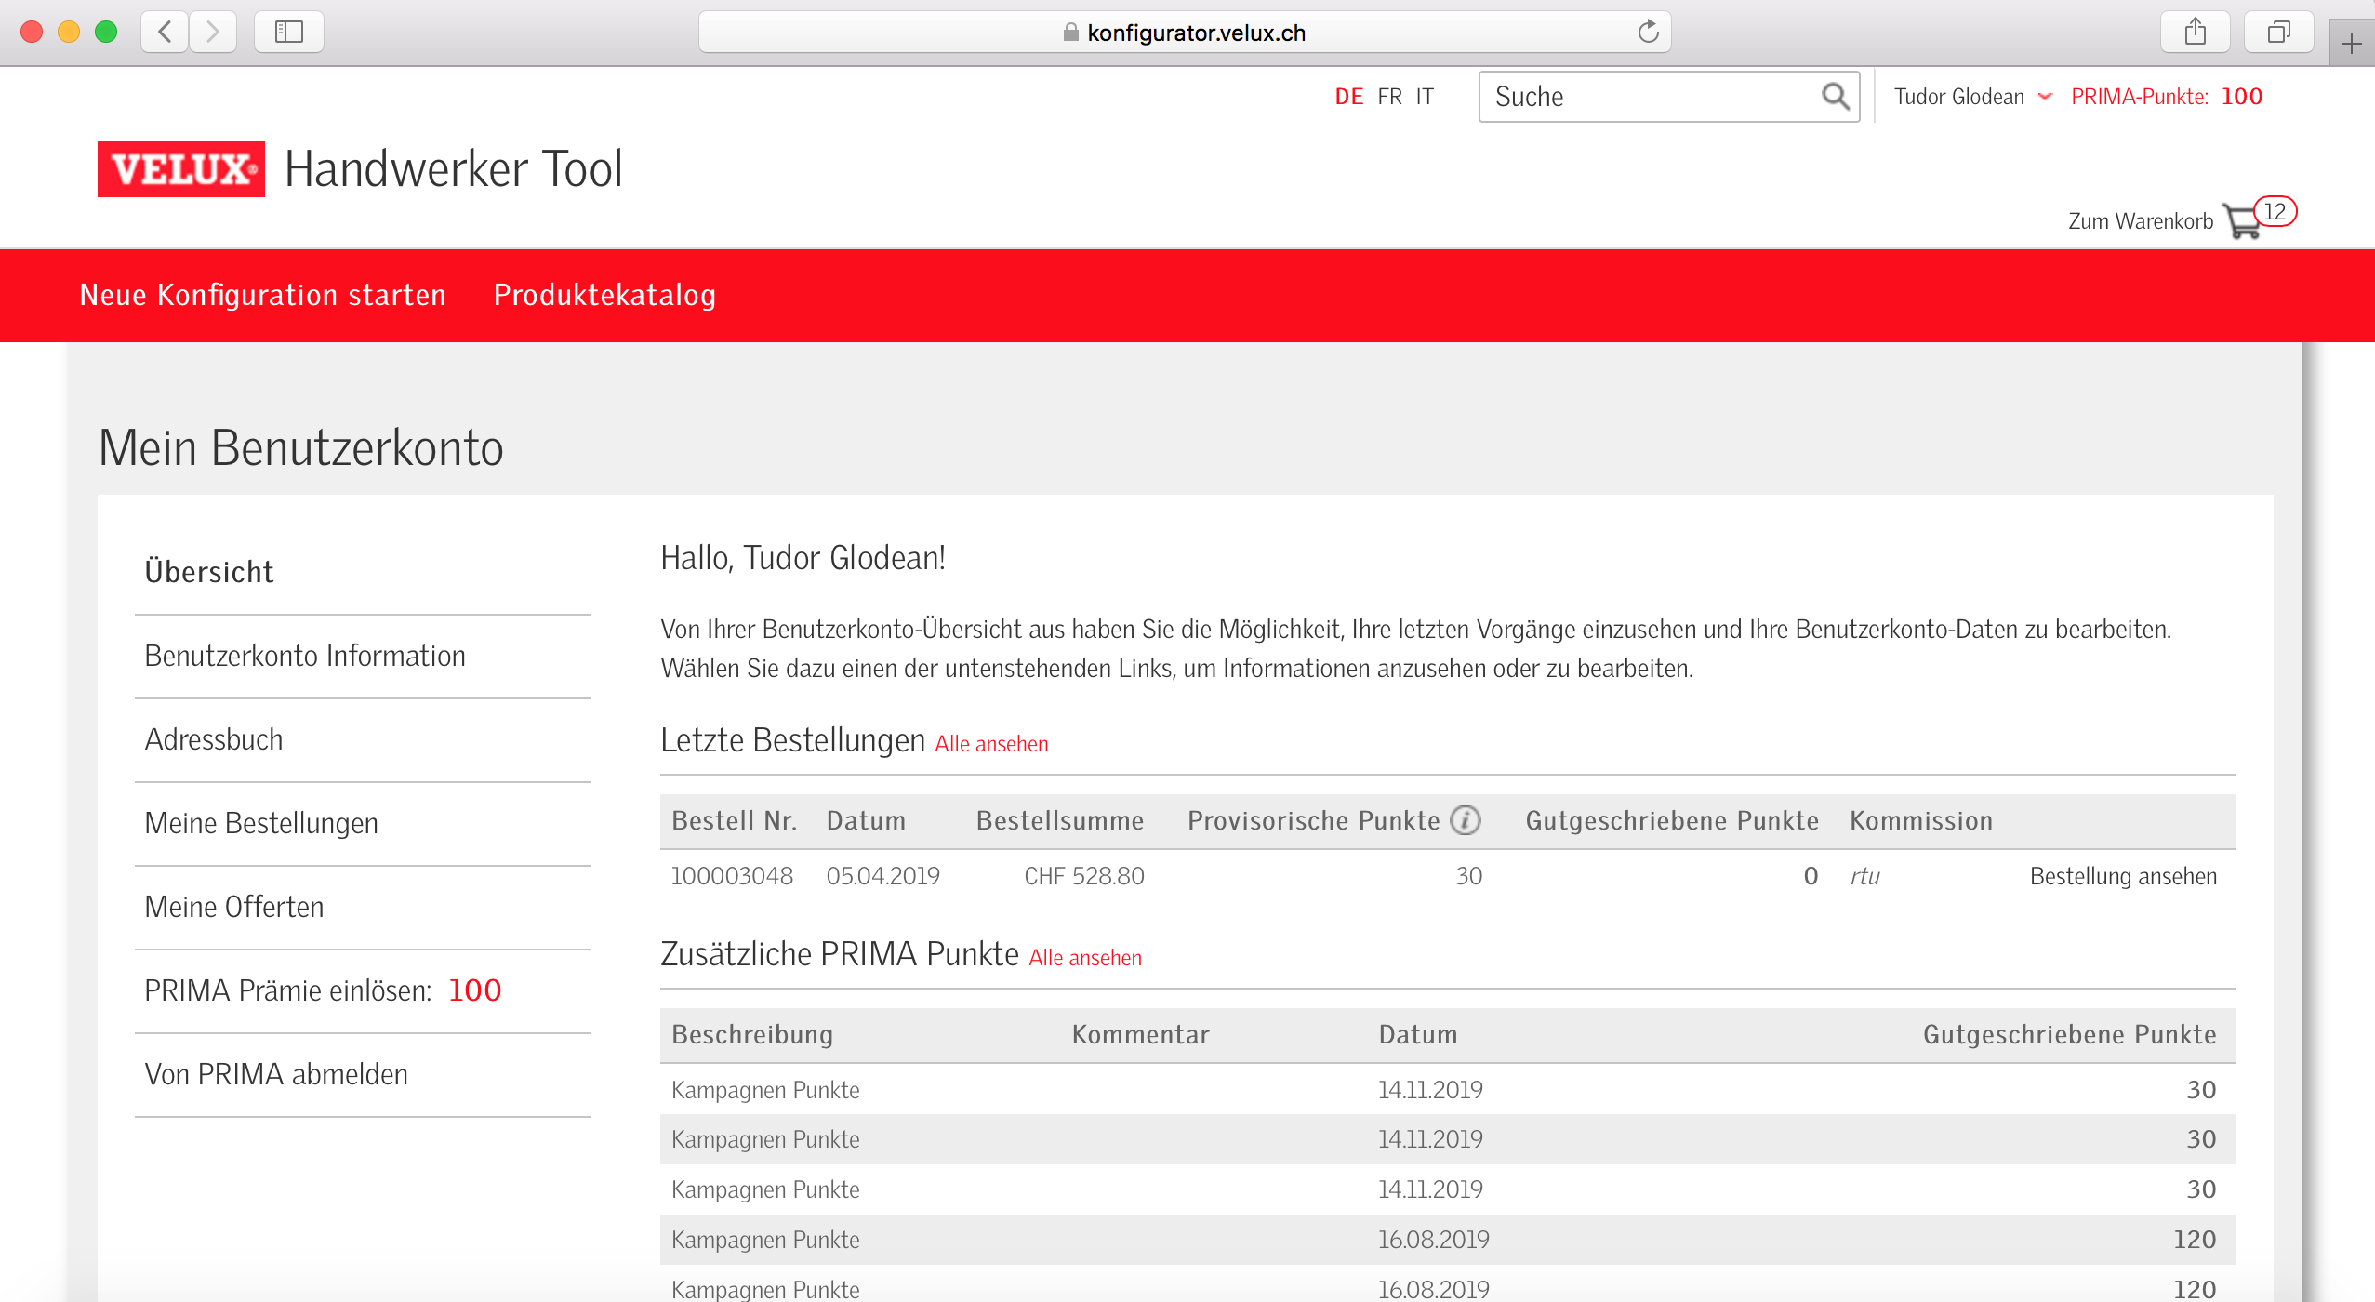Open PRIMA Prämie einlösen

pos(323,990)
